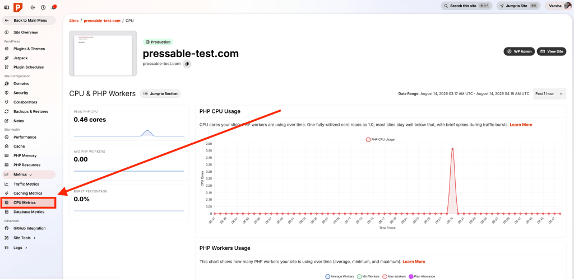Toggle Min Workers legend series
Image resolution: width=574 pixels, height=279 pixels.
tap(368, 276)
